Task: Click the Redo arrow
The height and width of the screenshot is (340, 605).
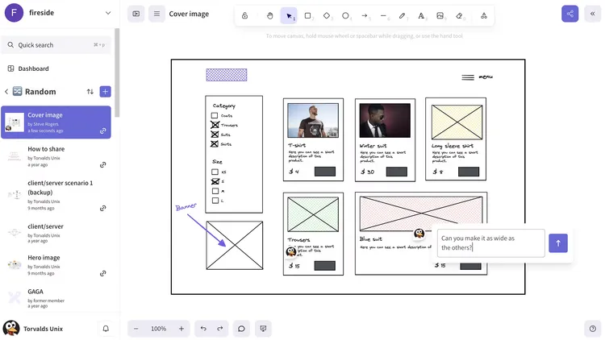Action: (220, 329)
